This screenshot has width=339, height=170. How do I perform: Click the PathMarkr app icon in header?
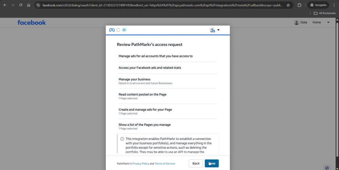coord(124,30)
